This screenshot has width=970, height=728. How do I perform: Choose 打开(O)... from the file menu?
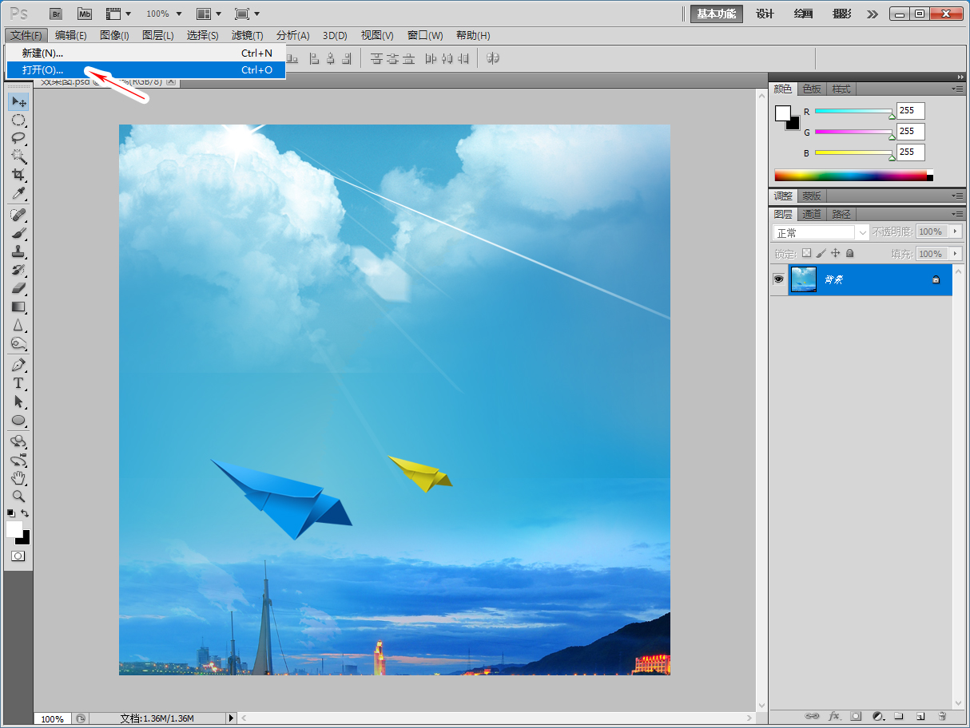click(145, 70)
